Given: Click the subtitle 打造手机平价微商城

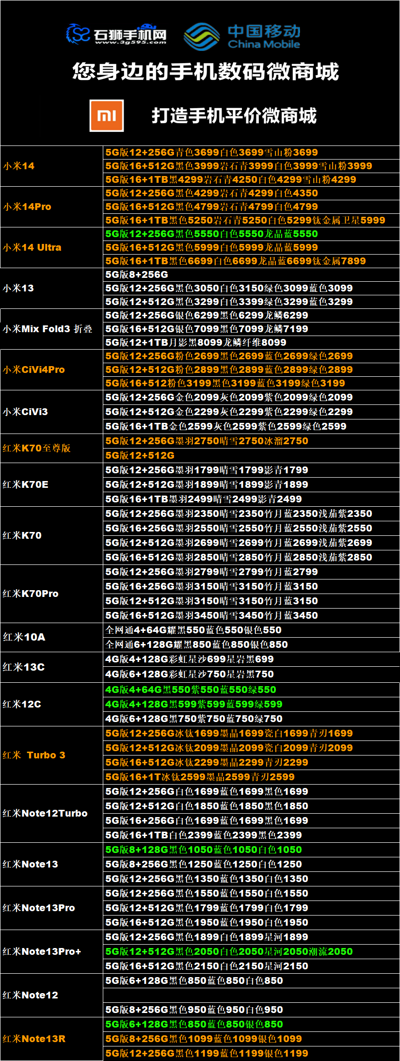Looking at the screenshot, I should (x=234, y=115).
